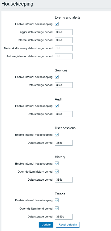This screenshot has height=231, width=111.
Task: Focus User sessions data storage period field
Action: (64, 143)
